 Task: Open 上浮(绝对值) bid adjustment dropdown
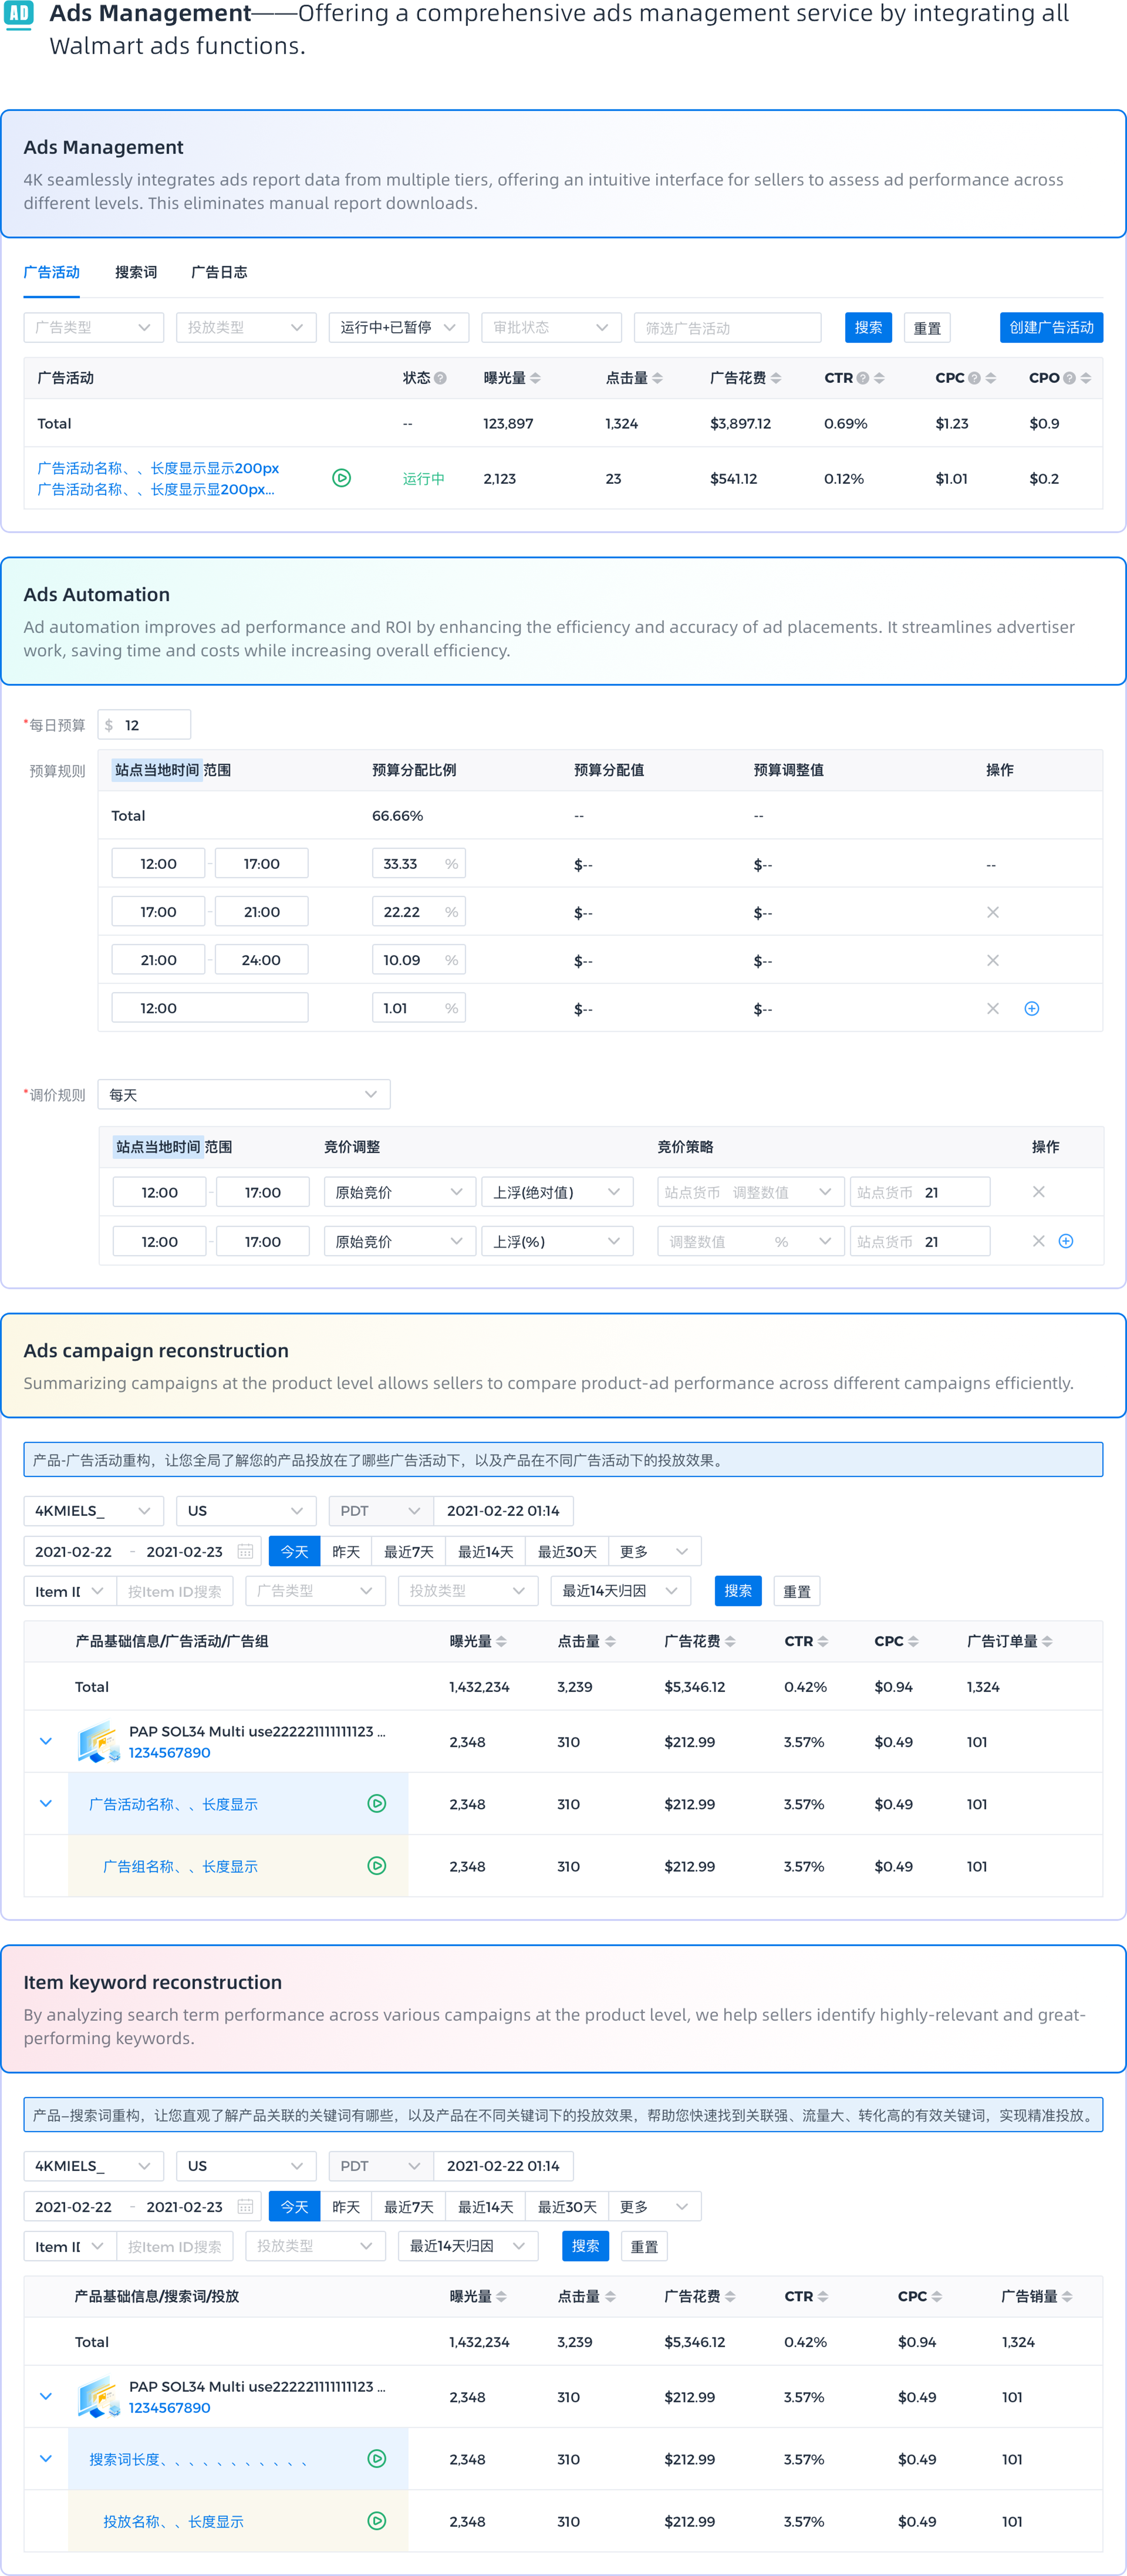tap(557, 1192)
